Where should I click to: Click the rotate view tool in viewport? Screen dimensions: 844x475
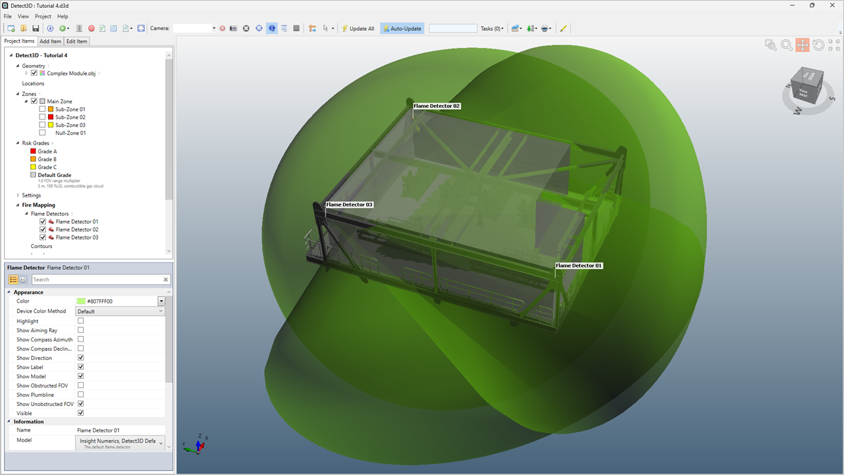click(818, 45)
